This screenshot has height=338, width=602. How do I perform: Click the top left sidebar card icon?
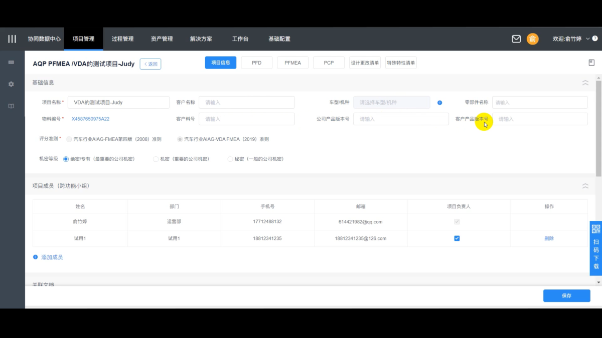(12, 62)
